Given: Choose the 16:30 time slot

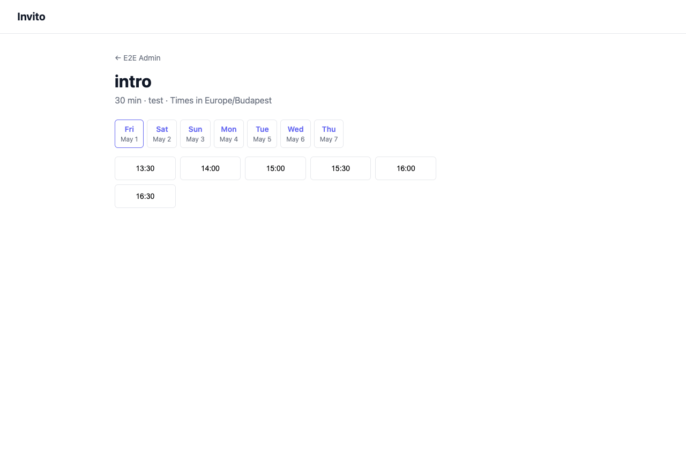Looking at the screenshot, I should pos(145,196).
